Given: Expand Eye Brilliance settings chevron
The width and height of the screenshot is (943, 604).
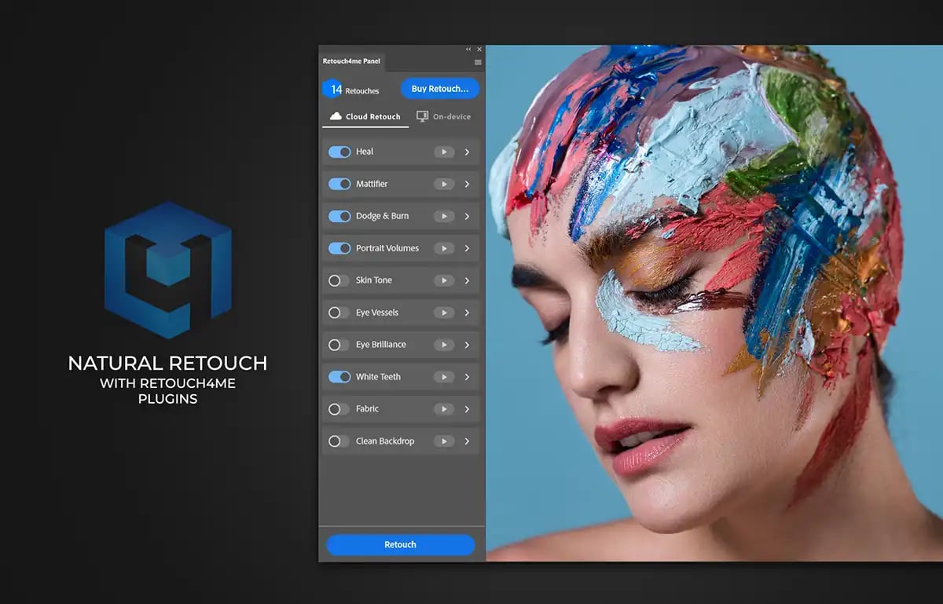Looking at the screenshot, I should point(467,345).
